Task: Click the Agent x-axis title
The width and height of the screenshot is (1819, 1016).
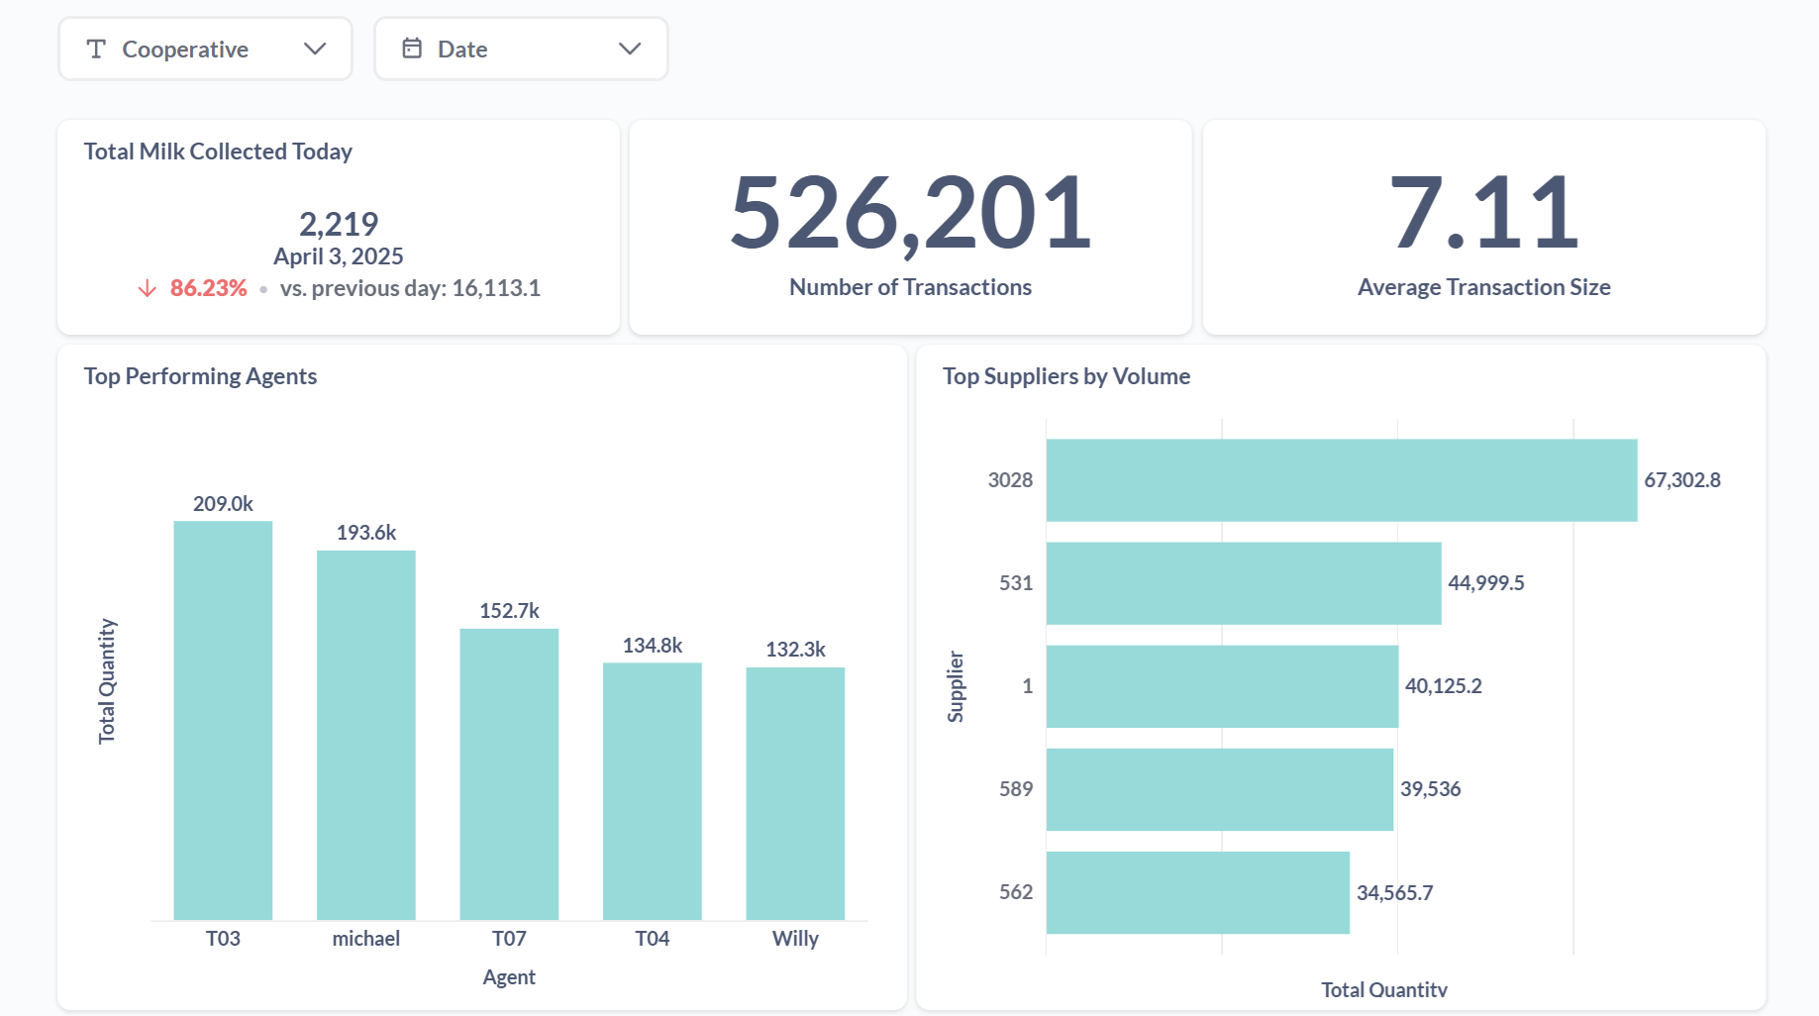Action: pos(509,977)
